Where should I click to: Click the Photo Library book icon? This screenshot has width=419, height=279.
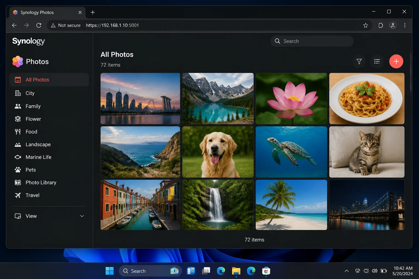tap(18, 183)
